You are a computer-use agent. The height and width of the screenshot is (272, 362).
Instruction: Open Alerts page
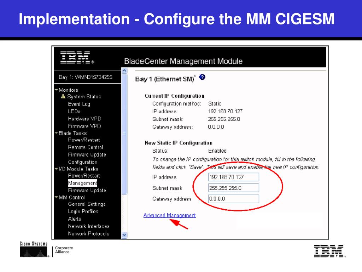click(75, 219)
